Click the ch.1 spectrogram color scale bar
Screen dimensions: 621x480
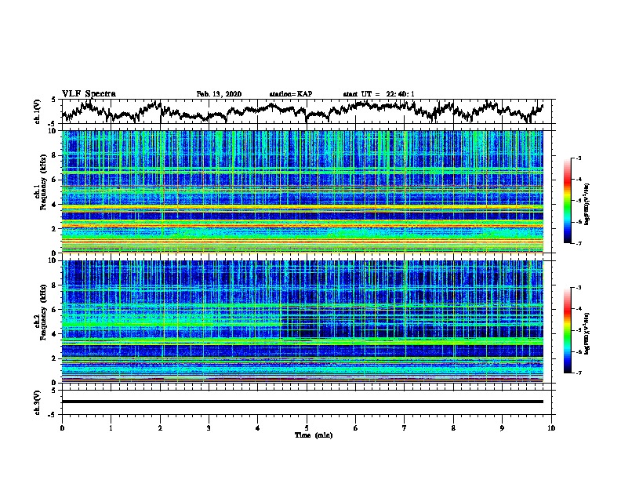(x=567, y=201)
